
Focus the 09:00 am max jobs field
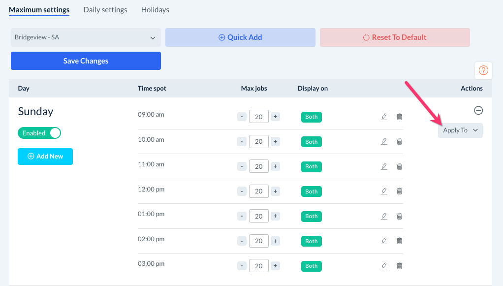[259, 117]
